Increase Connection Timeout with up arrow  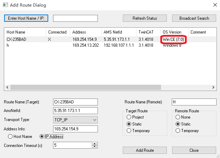pyautogui.click(x=94, y=144)
